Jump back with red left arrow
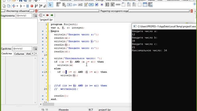Image resolution: width=197 pixels, height=111 pixels. (47, 15)
